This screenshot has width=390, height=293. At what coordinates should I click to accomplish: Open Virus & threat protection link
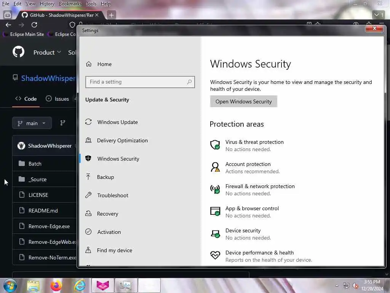(254, 142)
